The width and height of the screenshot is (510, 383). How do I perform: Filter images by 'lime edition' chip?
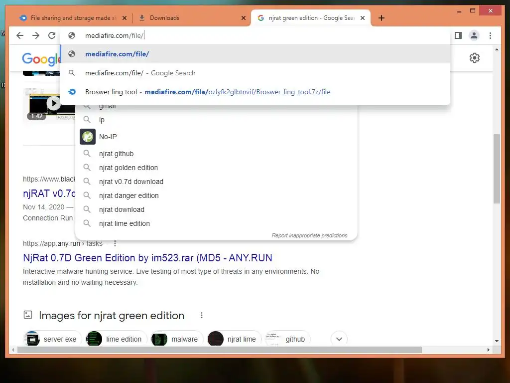point(116,339)
